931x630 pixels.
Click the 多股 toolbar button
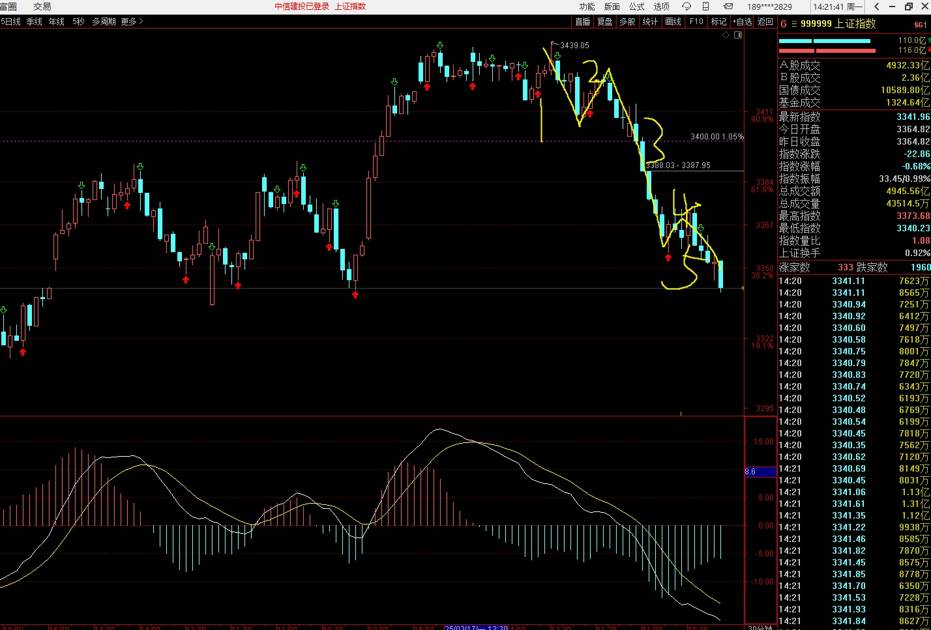click(627, 21)
